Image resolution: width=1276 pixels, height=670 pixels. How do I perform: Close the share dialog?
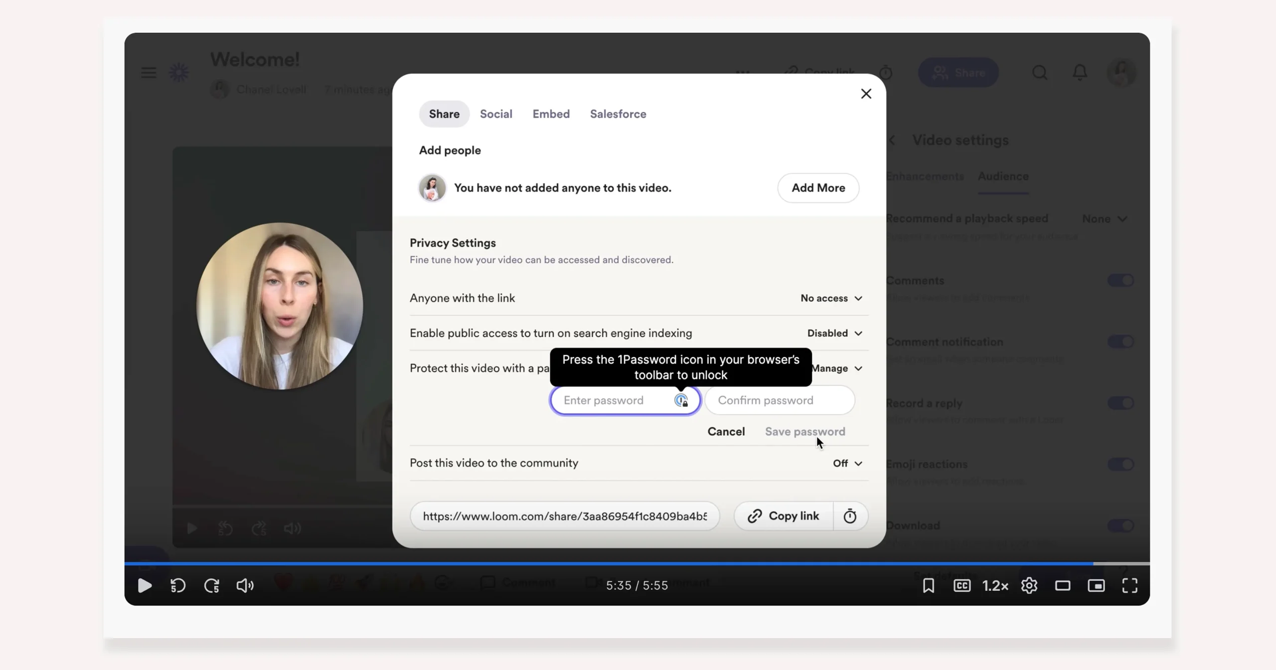pyautogui.click(x=866, y=94)
